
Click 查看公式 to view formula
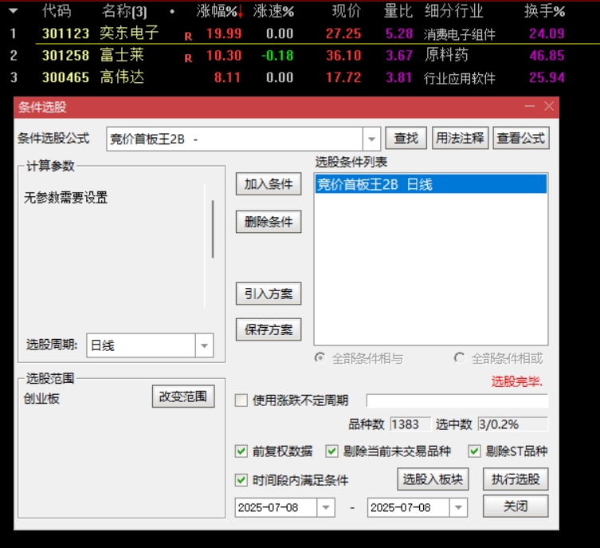coord(521,138)
